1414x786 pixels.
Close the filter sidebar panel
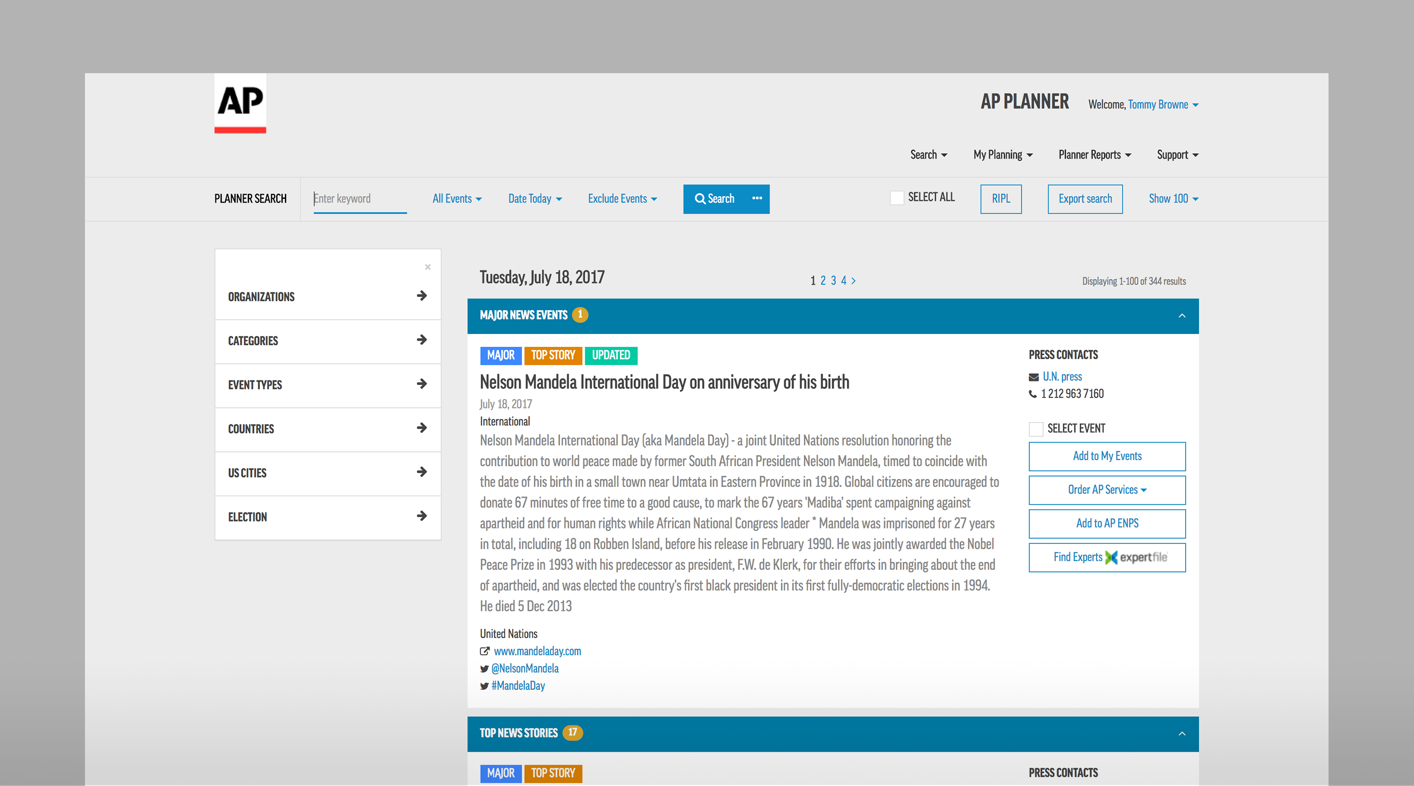pyautogui.click(x=428, y=267)
